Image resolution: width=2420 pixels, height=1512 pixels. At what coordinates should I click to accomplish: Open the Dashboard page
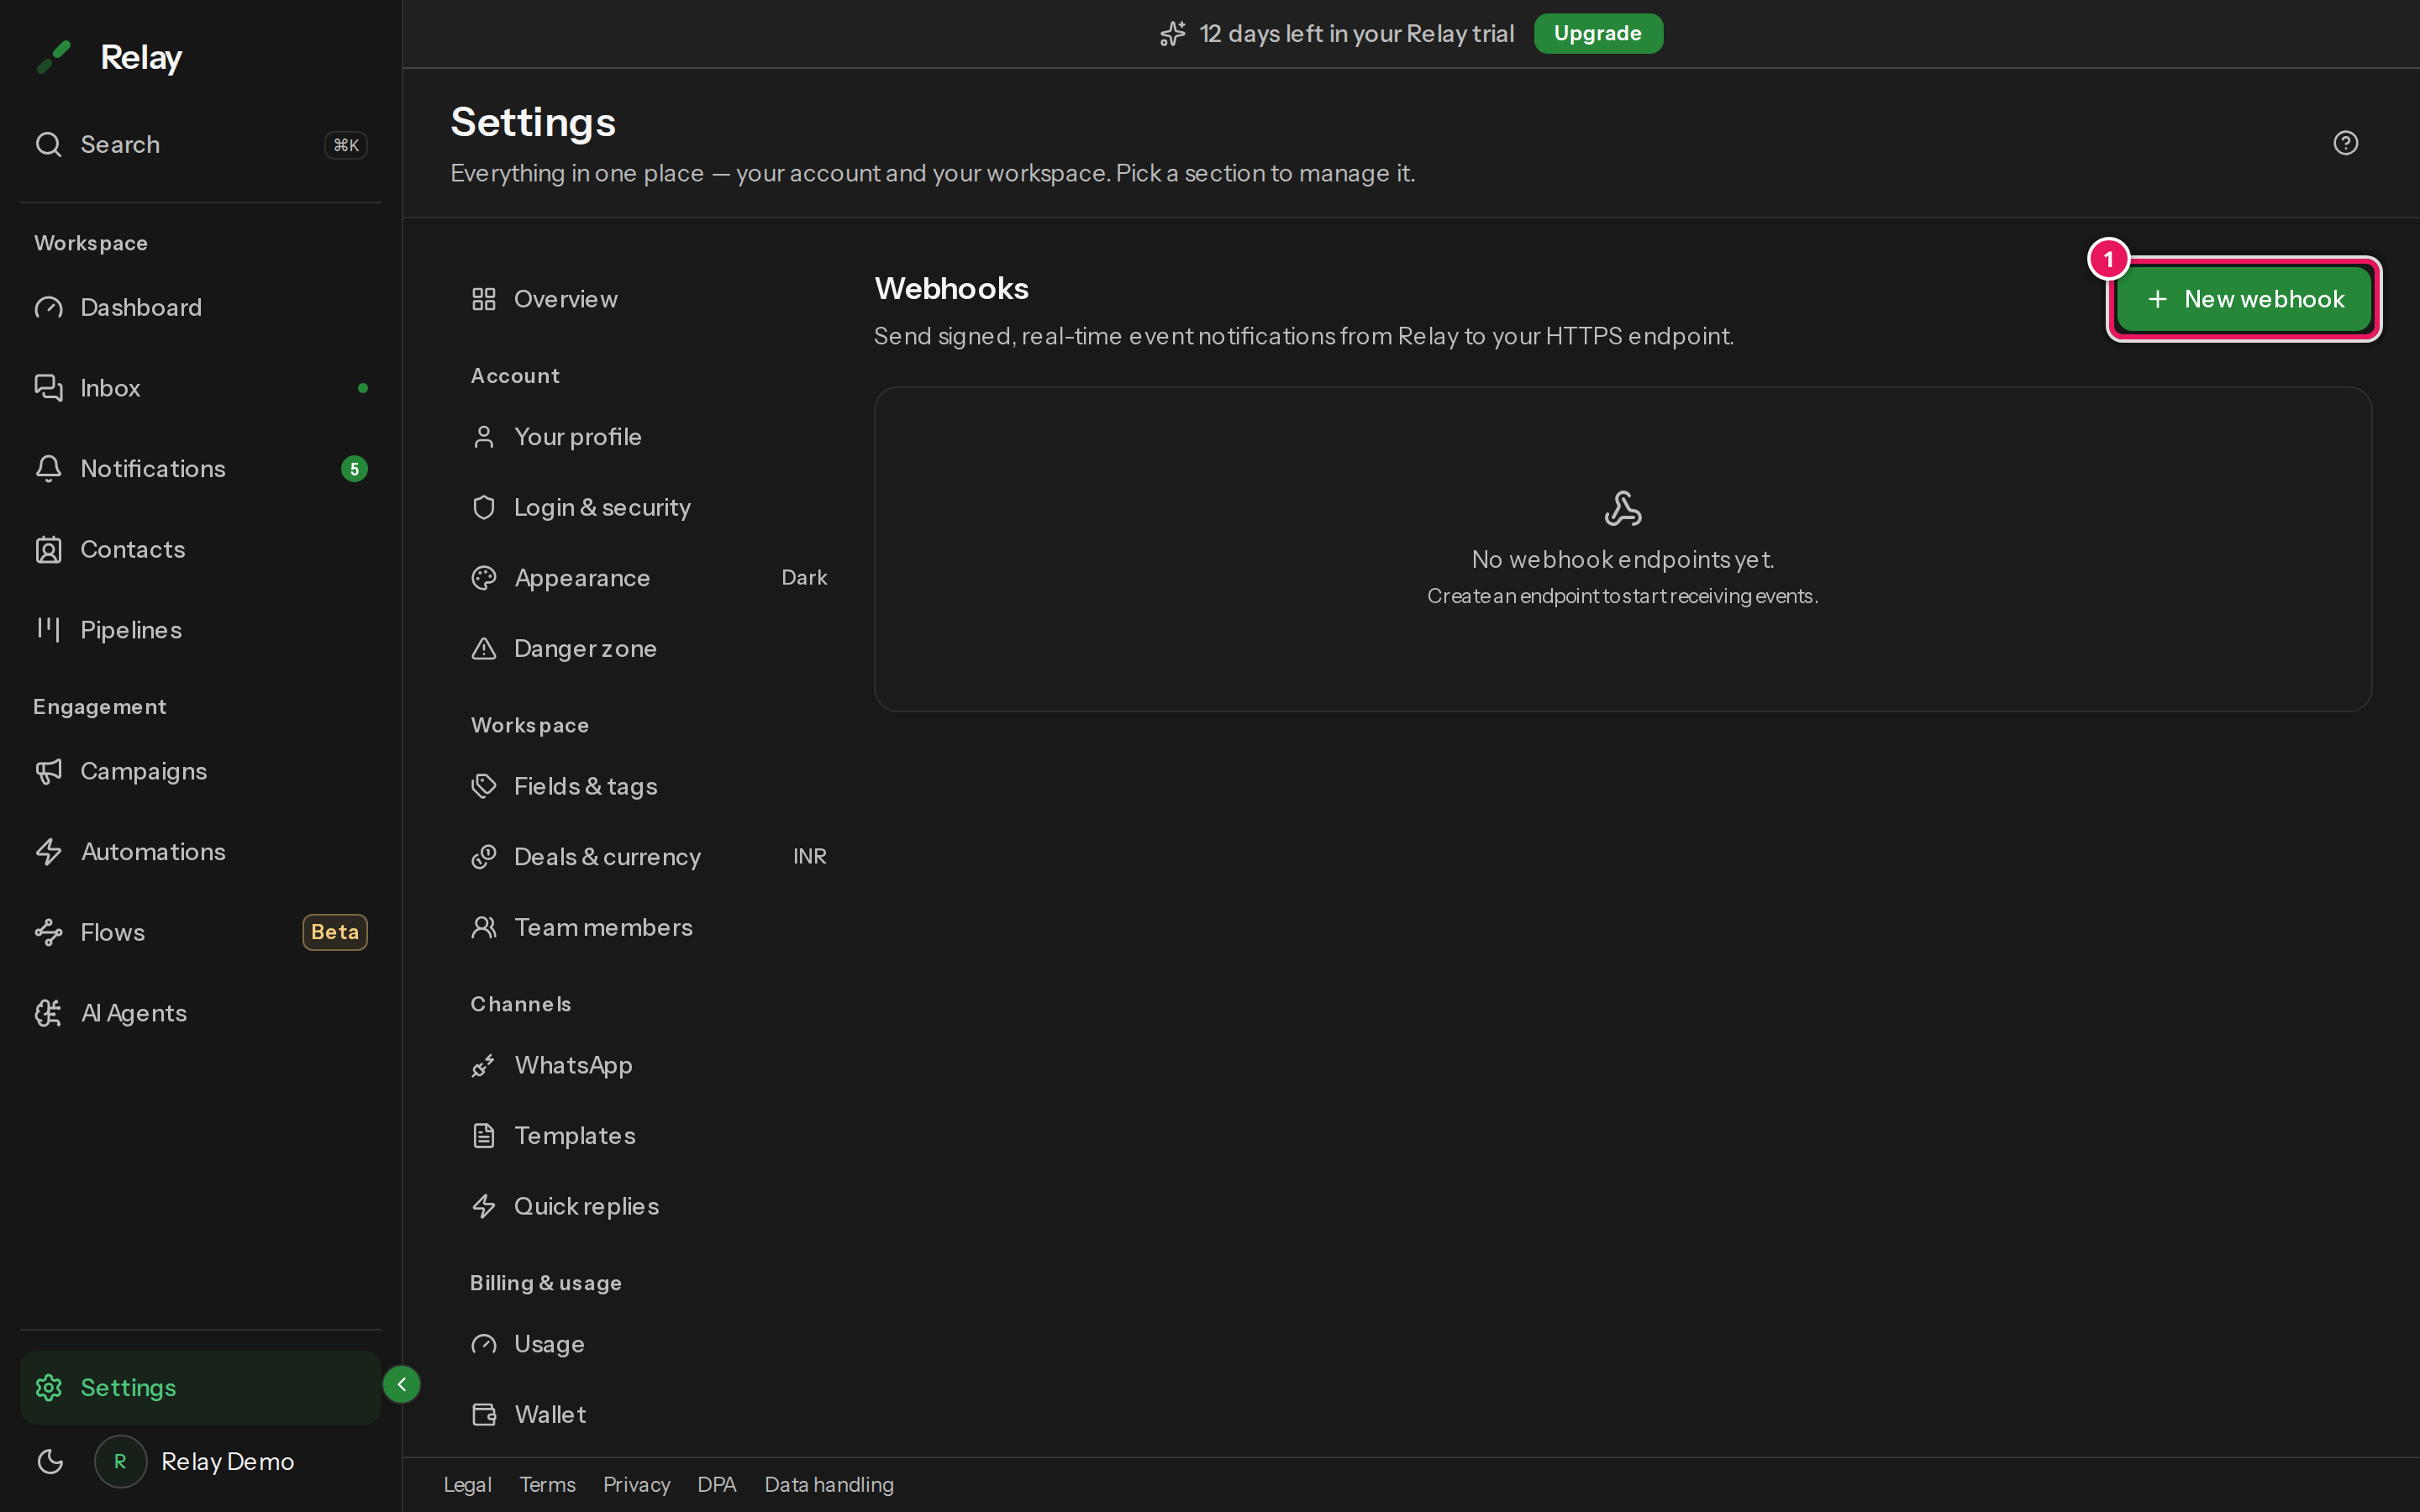(x=200, y=308)
